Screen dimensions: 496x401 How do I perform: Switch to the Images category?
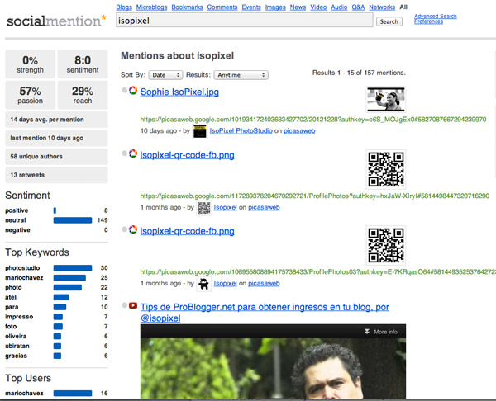pyautogui.click(x=275, y=7)
